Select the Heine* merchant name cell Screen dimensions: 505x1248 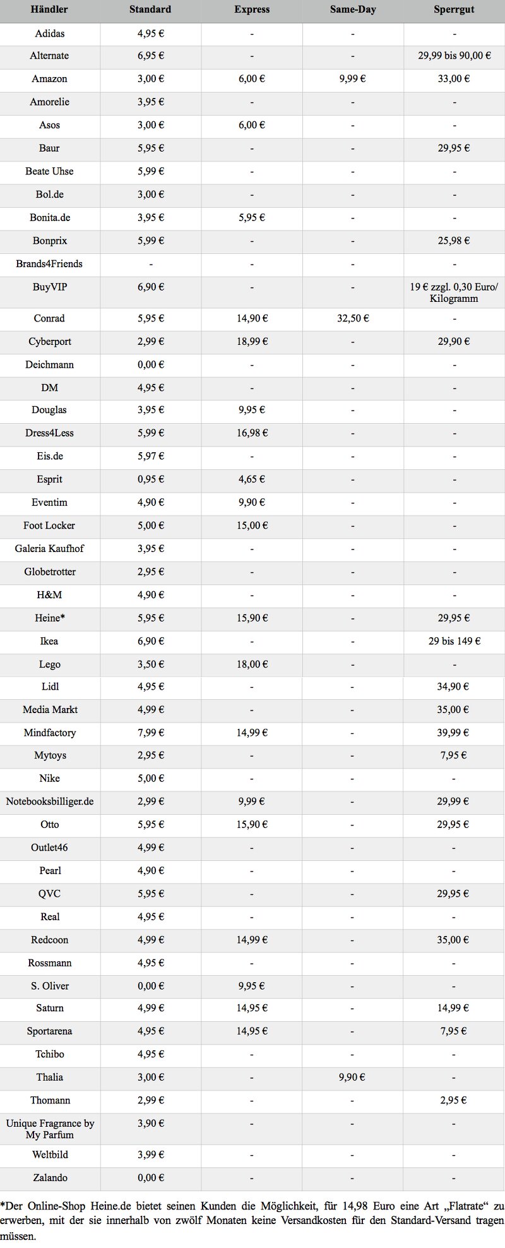49,618
